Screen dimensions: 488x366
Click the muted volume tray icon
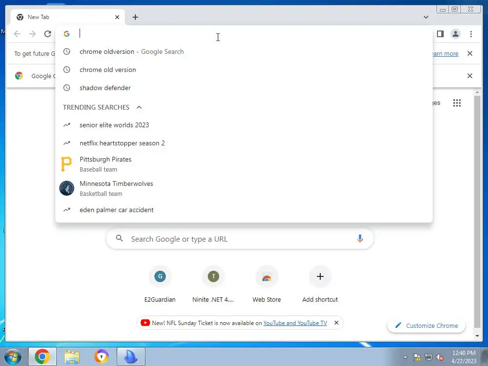click(440, 357)
